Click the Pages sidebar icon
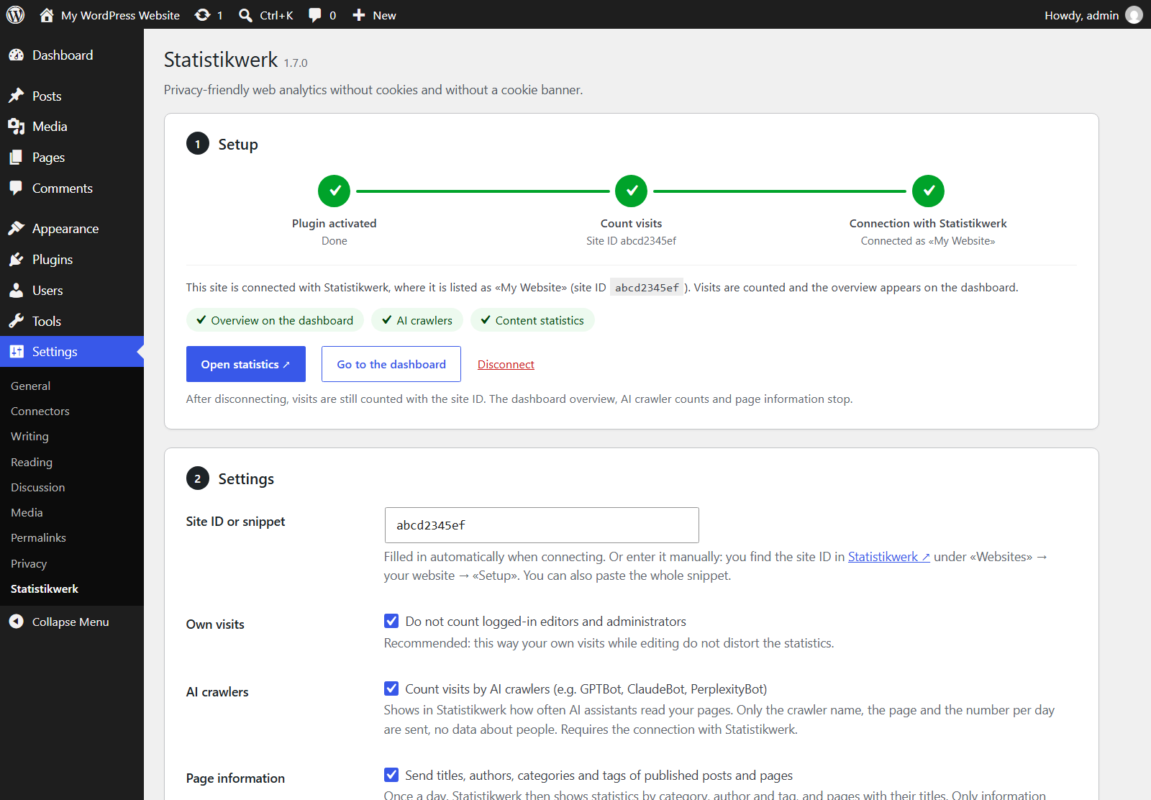1151x800 pixels. pos(16,158)
